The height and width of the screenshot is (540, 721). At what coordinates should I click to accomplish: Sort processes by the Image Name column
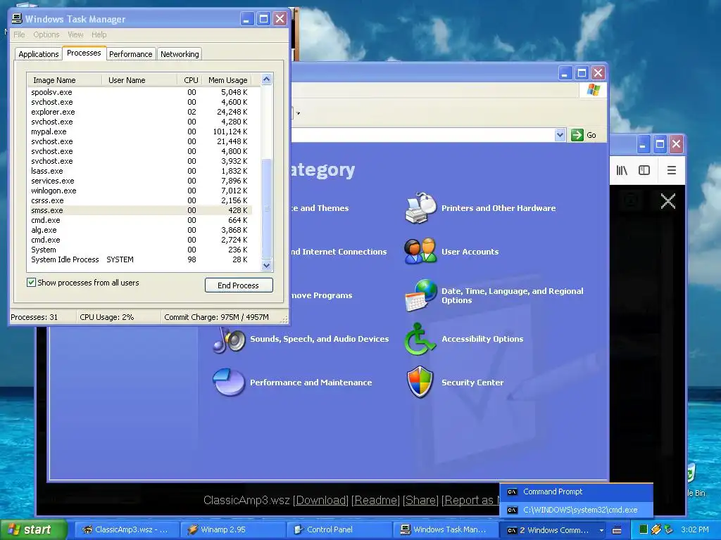click(64, 80)
